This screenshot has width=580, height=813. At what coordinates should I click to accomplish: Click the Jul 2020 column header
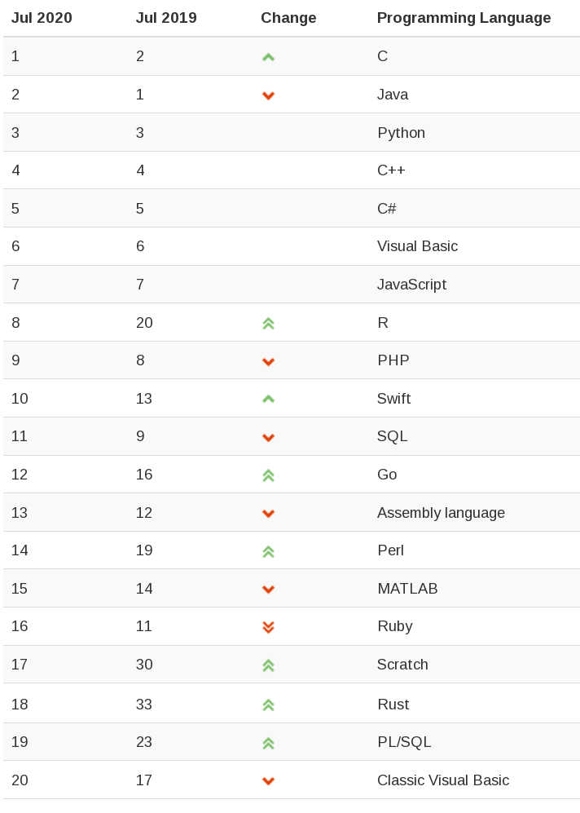(42, 18)
